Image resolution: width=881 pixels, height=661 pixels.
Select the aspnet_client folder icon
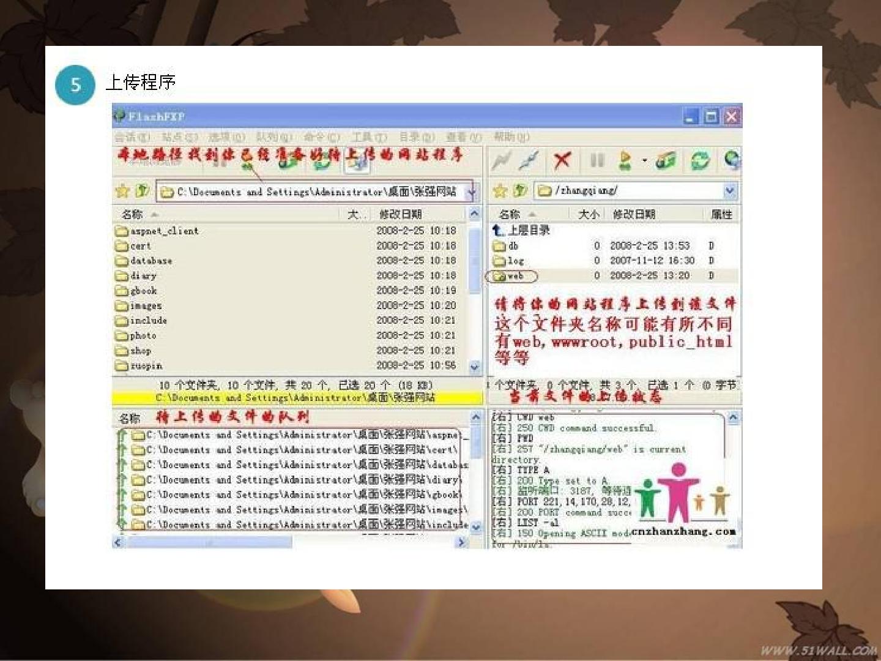(x=122, y=231)
